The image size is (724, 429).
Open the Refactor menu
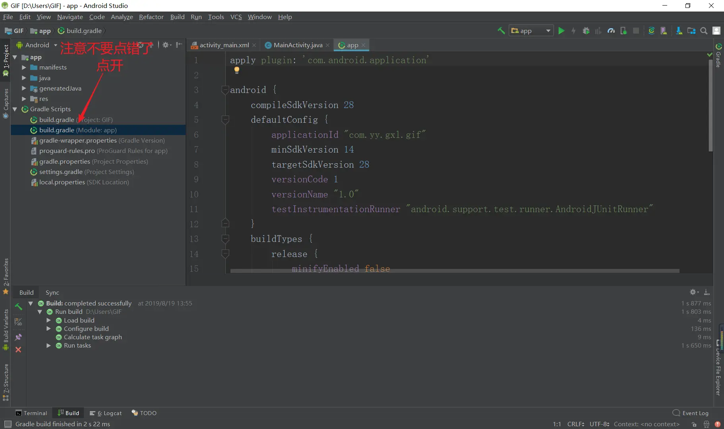point(151,17)
